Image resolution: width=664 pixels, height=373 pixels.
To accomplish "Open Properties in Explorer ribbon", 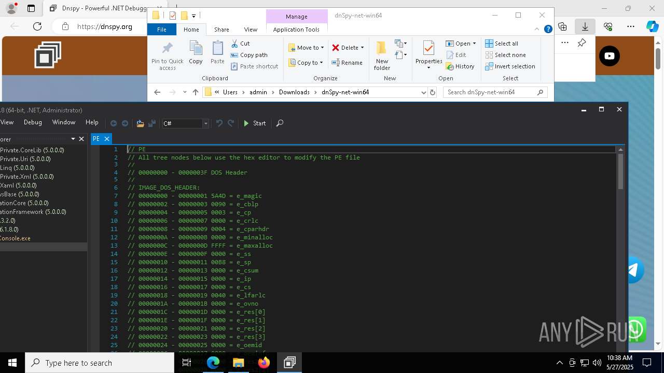I will (x=428, y=55).
